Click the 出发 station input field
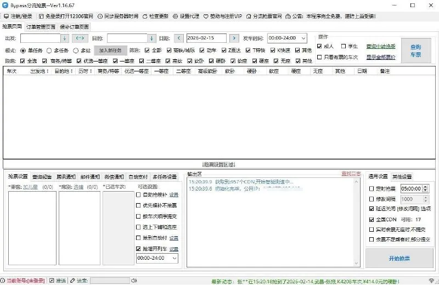The width and height of the screenshot is (439, 285). pos(40,38)
